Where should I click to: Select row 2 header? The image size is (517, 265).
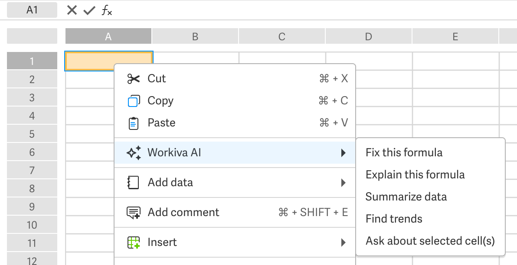click(32, 79)
